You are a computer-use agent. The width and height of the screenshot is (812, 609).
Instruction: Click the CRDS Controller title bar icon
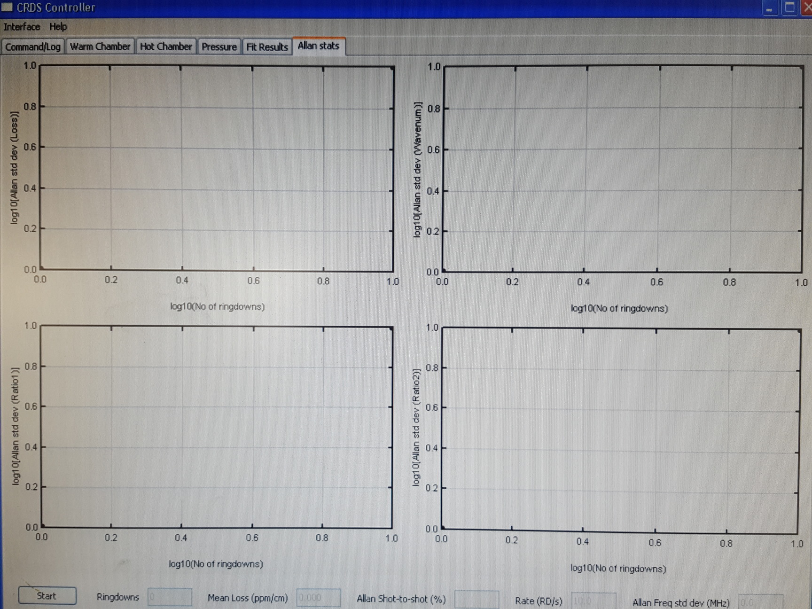pos(8,7)
